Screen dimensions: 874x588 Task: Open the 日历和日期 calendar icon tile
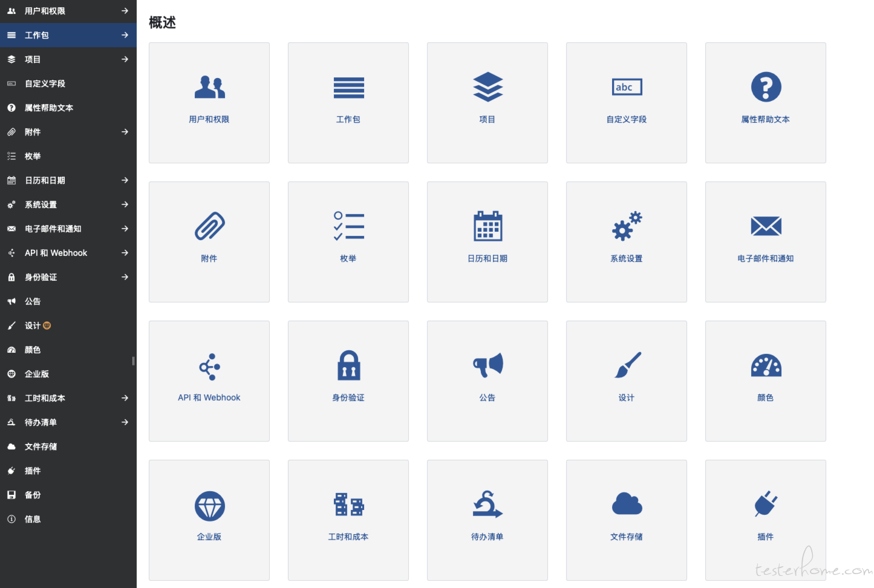click(488, 242)
